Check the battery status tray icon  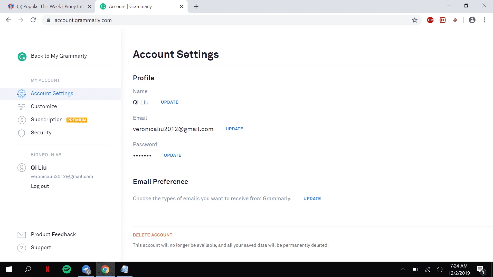coord(415,269)
